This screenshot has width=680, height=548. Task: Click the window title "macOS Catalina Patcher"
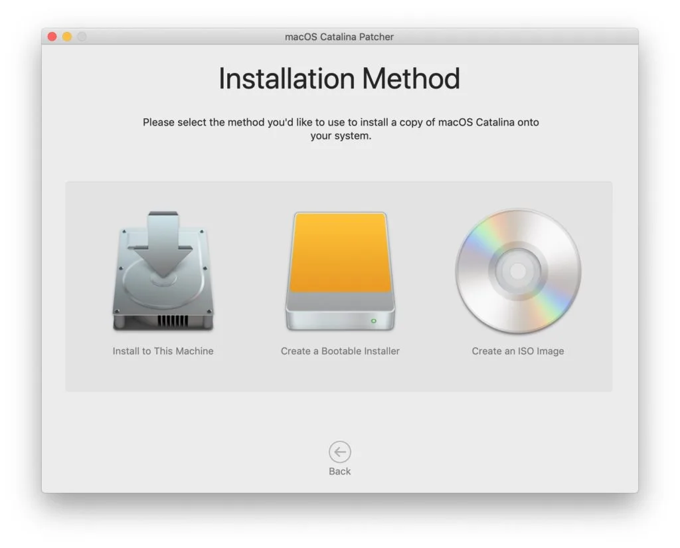click(x=340, y=37)
